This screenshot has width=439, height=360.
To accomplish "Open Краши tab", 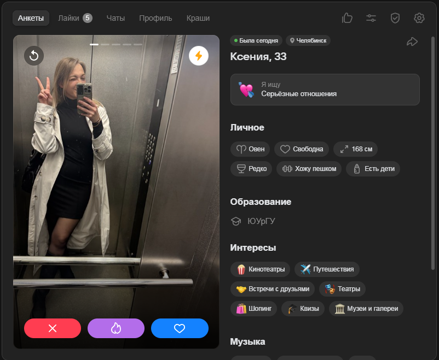I will tap(198, 18).
